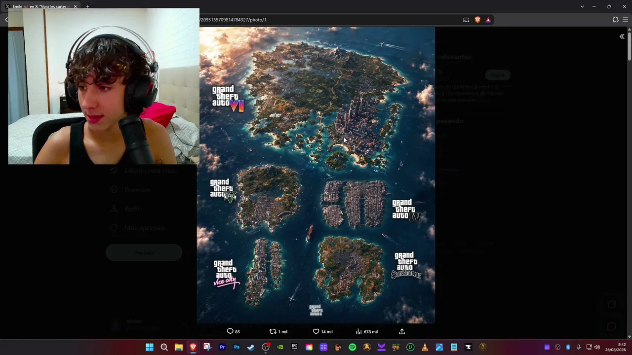Open the Bluetooth tray icon

pos(568,347)
